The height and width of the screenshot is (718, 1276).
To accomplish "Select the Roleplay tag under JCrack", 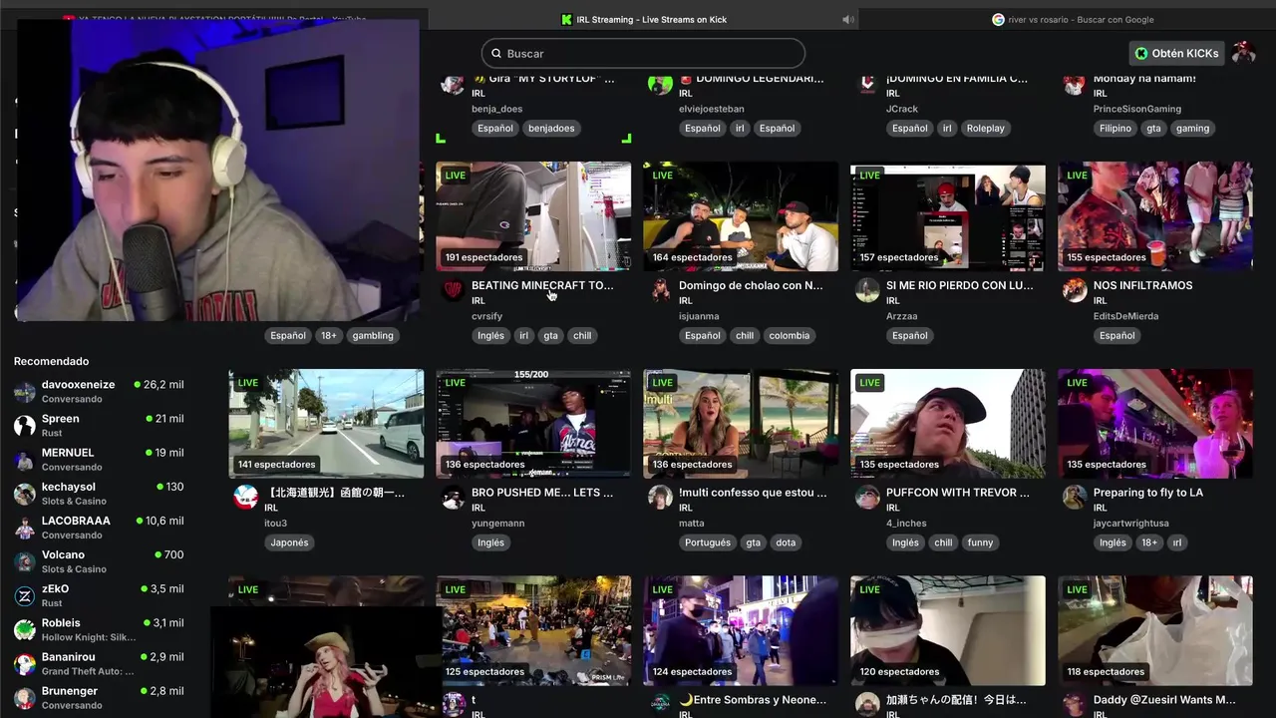I will click(985, 128).
